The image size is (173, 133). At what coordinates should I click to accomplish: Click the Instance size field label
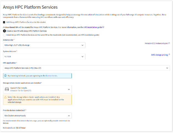click(8, 40)
